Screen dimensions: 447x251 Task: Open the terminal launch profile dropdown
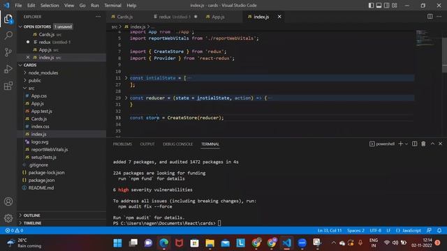tap(406, 144)
